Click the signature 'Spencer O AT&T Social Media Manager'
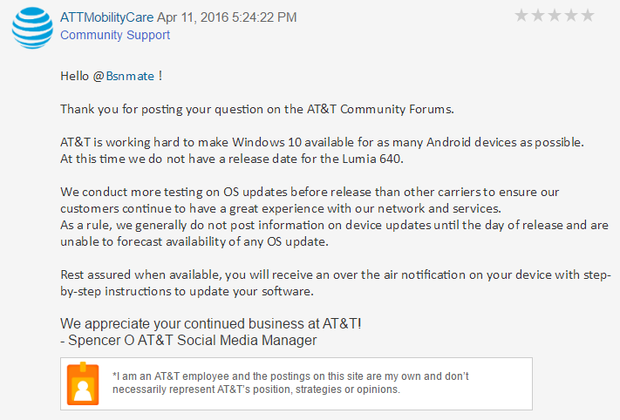Viewport: 620px width, 420px height. point(192,340)
